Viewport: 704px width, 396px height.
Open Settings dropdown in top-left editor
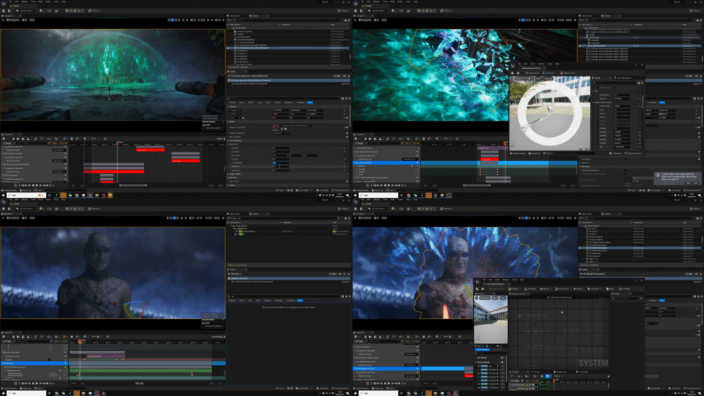point(344,10)
